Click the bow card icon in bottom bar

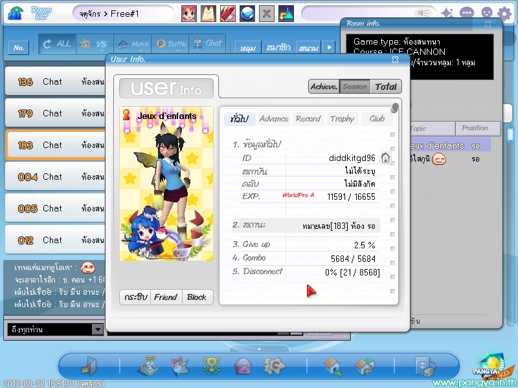click(180, 366)
